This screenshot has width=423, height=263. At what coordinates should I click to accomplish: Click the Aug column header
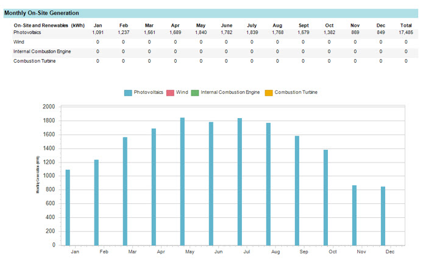(277, 26)
